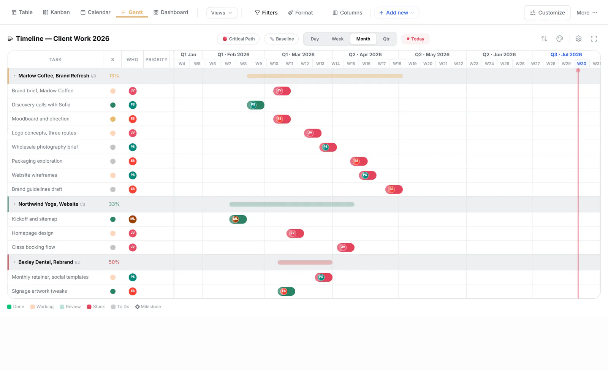The width and height of the screenshot is (608, 371).
Task: Click ML avatar in Kickoff and sitemap row
Action: [133, 219]
